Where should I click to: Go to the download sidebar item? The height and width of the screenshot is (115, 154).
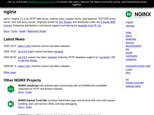click(131, 39)
